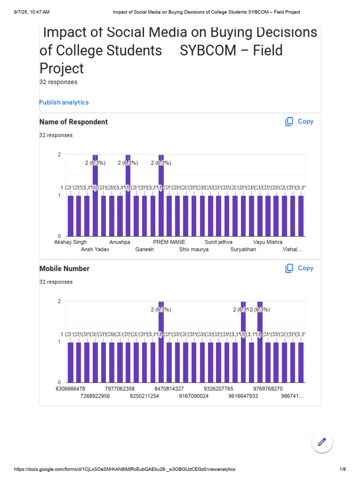Click the 7977062358 axis label
This screenshot has height=481, width=360.
120,389
